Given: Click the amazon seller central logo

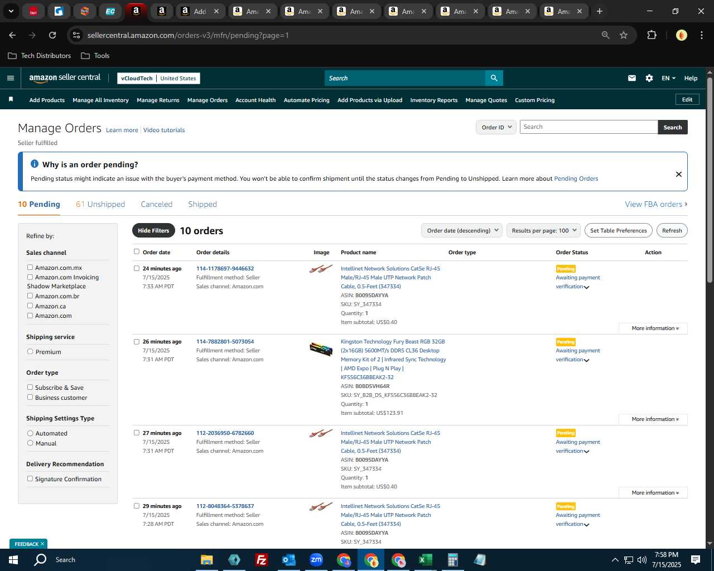Looking at the screenshot, I should point(65,78).
